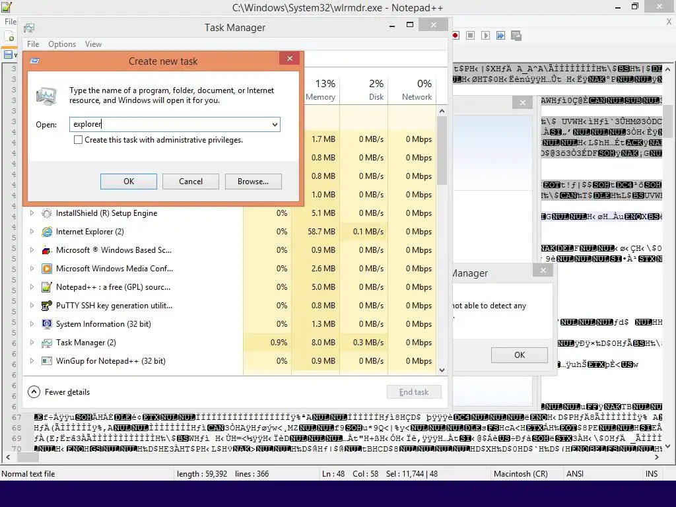Click the save recorded macro icon
The width and height of the screenshot is (676, 507).
[516, 36]
